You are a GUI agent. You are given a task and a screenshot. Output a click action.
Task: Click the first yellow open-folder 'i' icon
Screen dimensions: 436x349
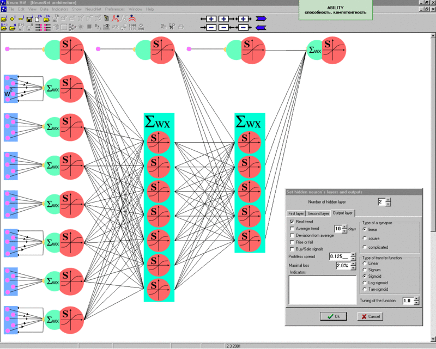[x=4, y=19]
